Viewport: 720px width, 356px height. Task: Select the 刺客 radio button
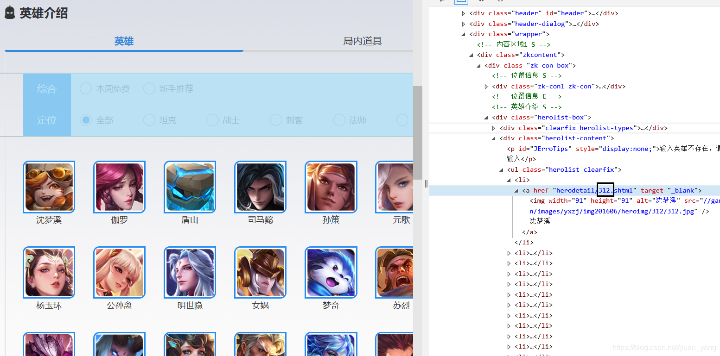pyautogui.click(x=275, y=120)
